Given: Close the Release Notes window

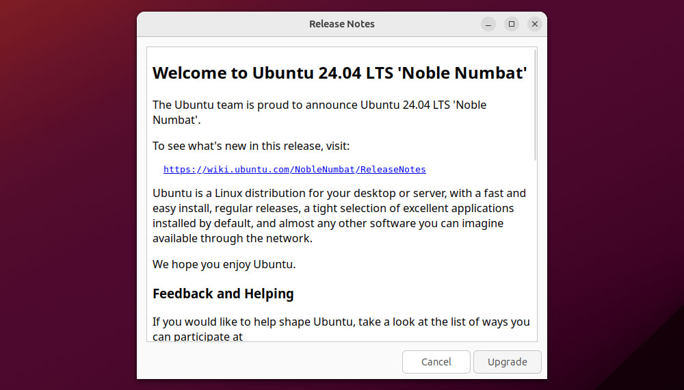Looking at the screenshot, I should [535, 24].
